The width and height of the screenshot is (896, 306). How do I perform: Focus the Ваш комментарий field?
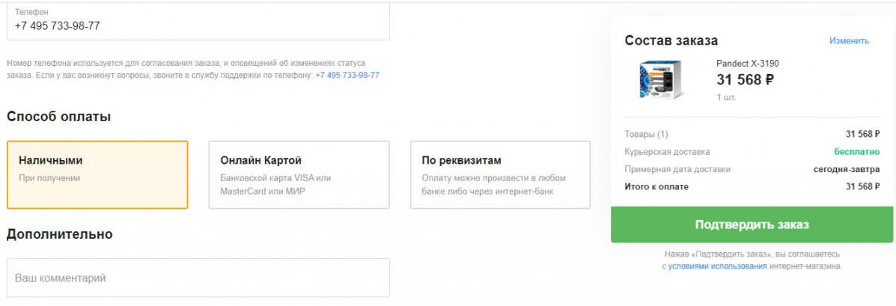tap(198, 278)
